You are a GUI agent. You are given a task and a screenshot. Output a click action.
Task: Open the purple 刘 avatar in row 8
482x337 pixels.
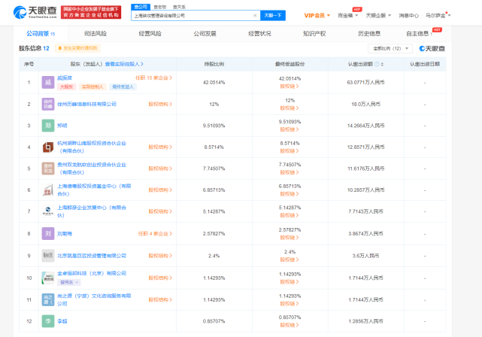[x=48, y=234]
